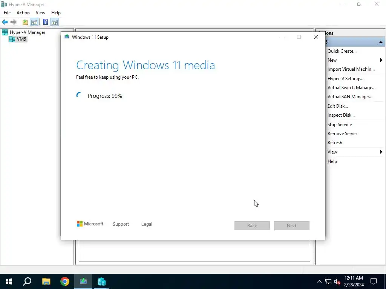Click the Hyper-V Manager title bar icon
This screenshot has width=386, height=289.
click(x=4, y=4)
